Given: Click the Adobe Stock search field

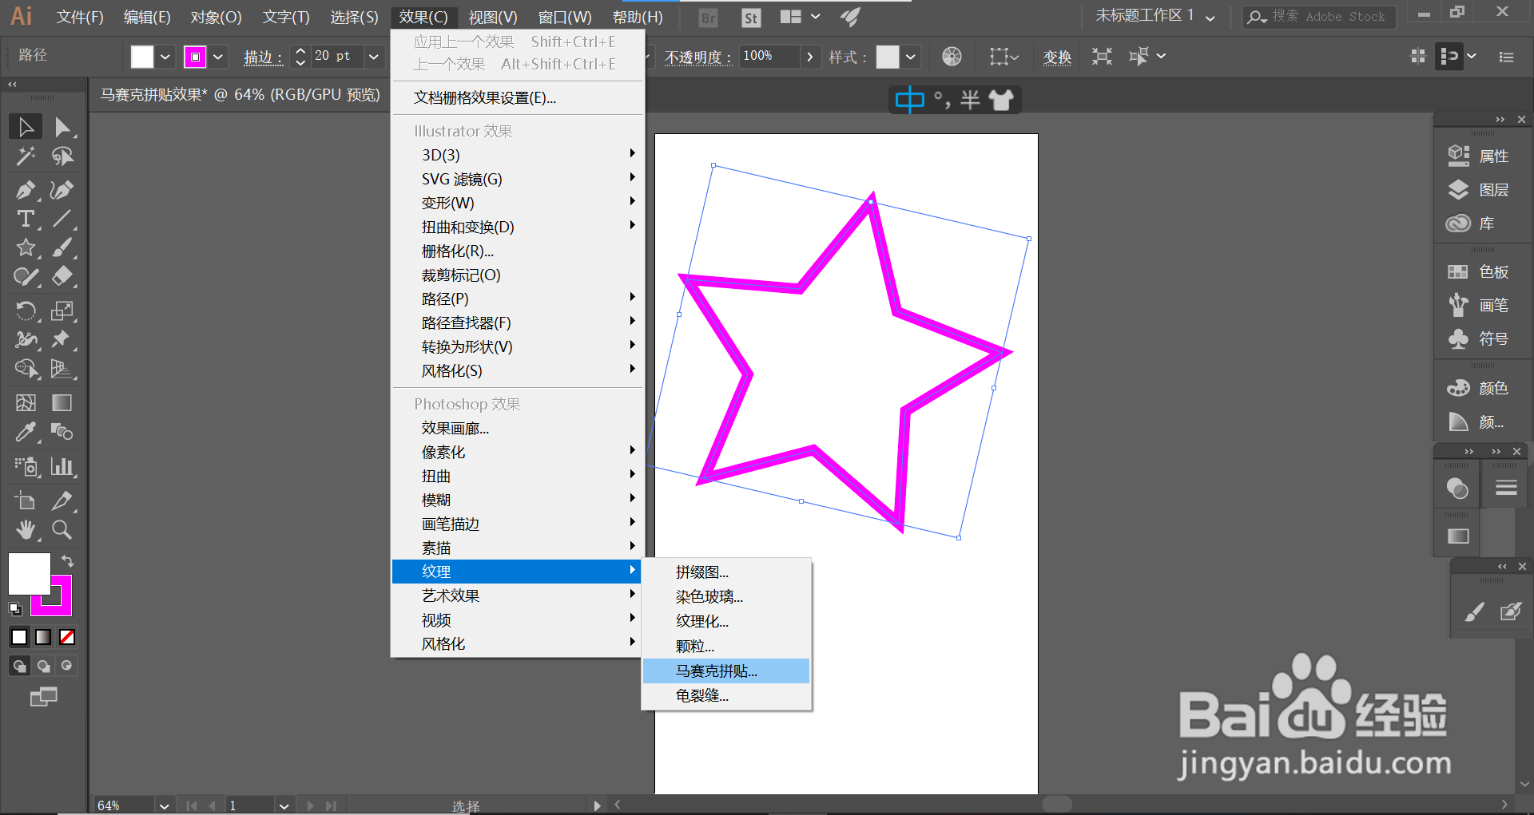Looking at the screenshot, I should pos(1319,17).
